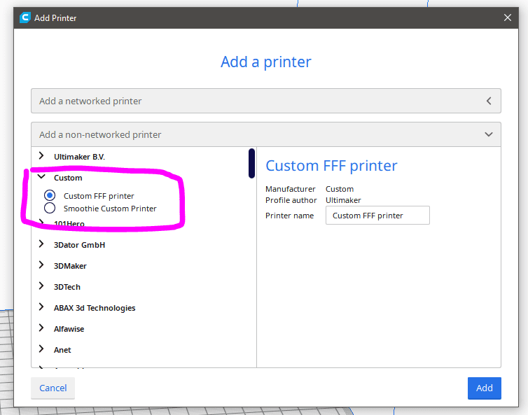This screenshot has height=415, width=528.
Task: Expand the 3DMaker manufacturer group
Action: [x=41, y=266]
